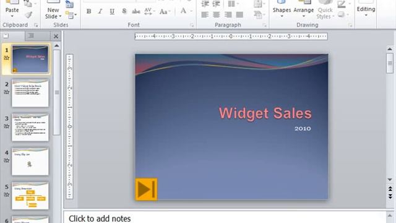
Task: Open the Paste options arrow below Paste
Action: click(12, 17)
